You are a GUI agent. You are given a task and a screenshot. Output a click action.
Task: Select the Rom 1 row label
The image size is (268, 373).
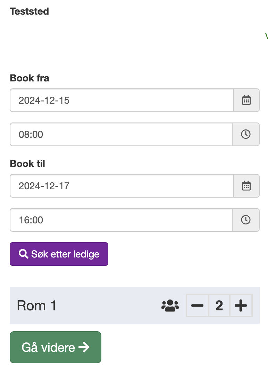[x=36, y=306]
